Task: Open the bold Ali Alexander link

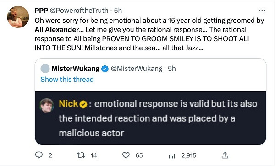Action: 57,30
